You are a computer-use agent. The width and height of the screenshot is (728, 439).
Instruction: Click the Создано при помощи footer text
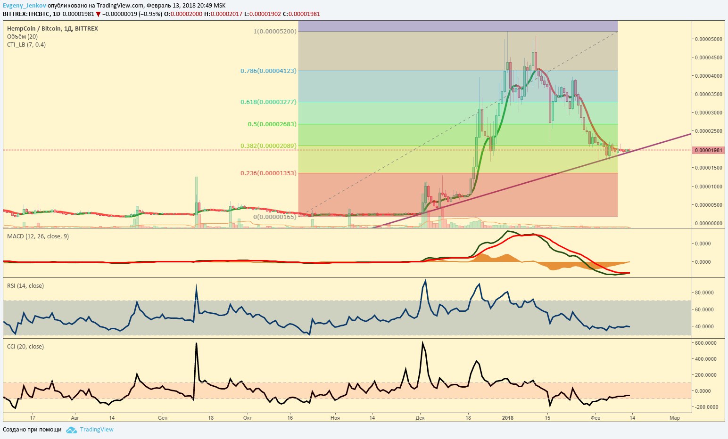point(32,430)
